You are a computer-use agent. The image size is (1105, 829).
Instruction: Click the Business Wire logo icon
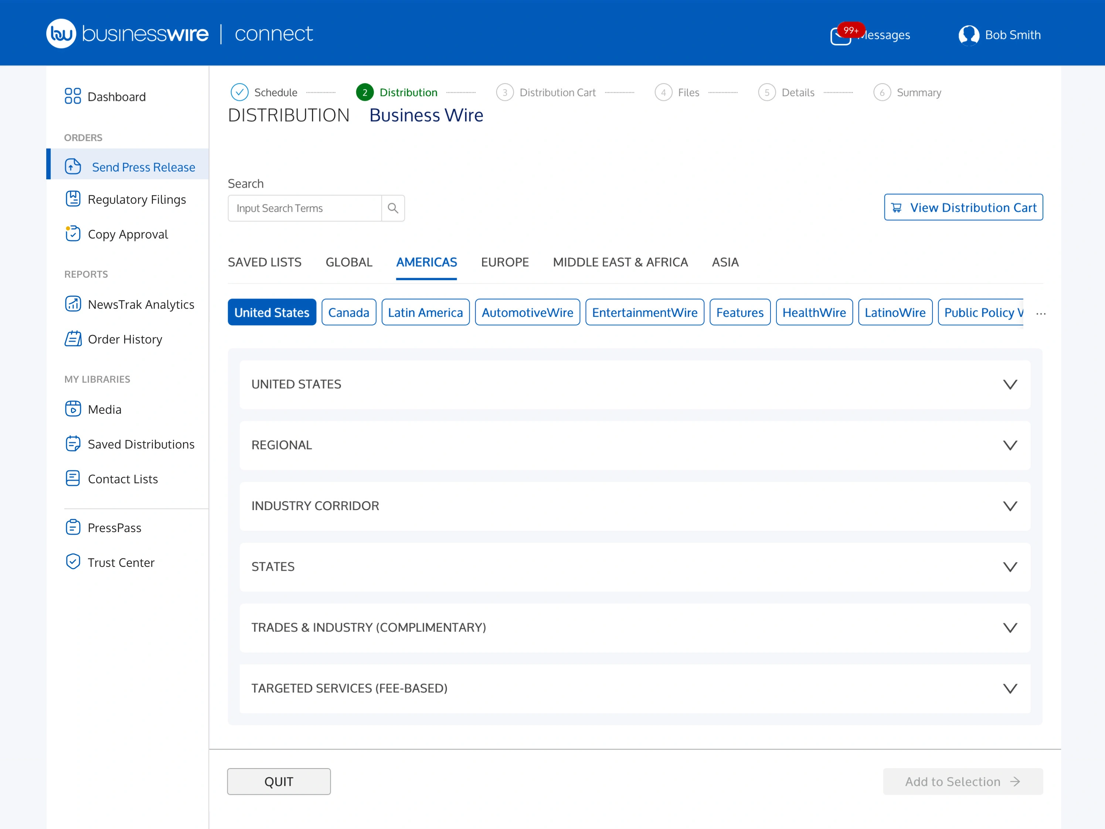point(61,34)
